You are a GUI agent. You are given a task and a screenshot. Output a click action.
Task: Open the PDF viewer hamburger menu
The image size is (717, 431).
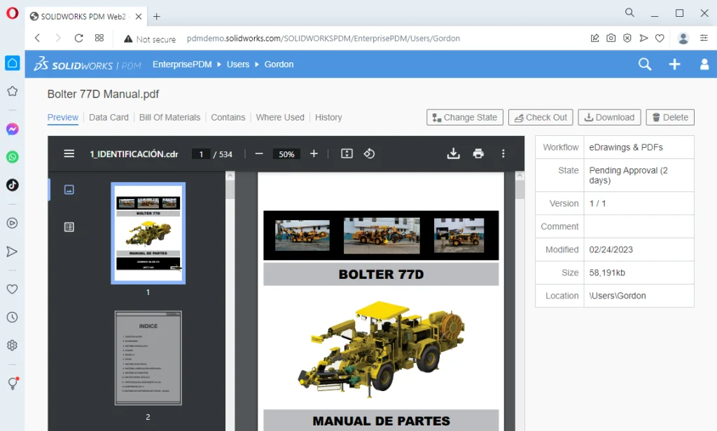click(x=69, y=153)
